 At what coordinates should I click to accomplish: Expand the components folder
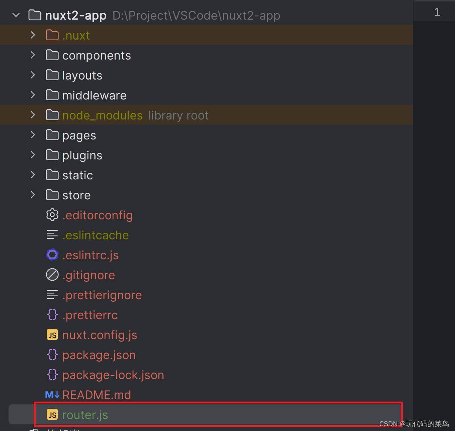pos(33,55)
